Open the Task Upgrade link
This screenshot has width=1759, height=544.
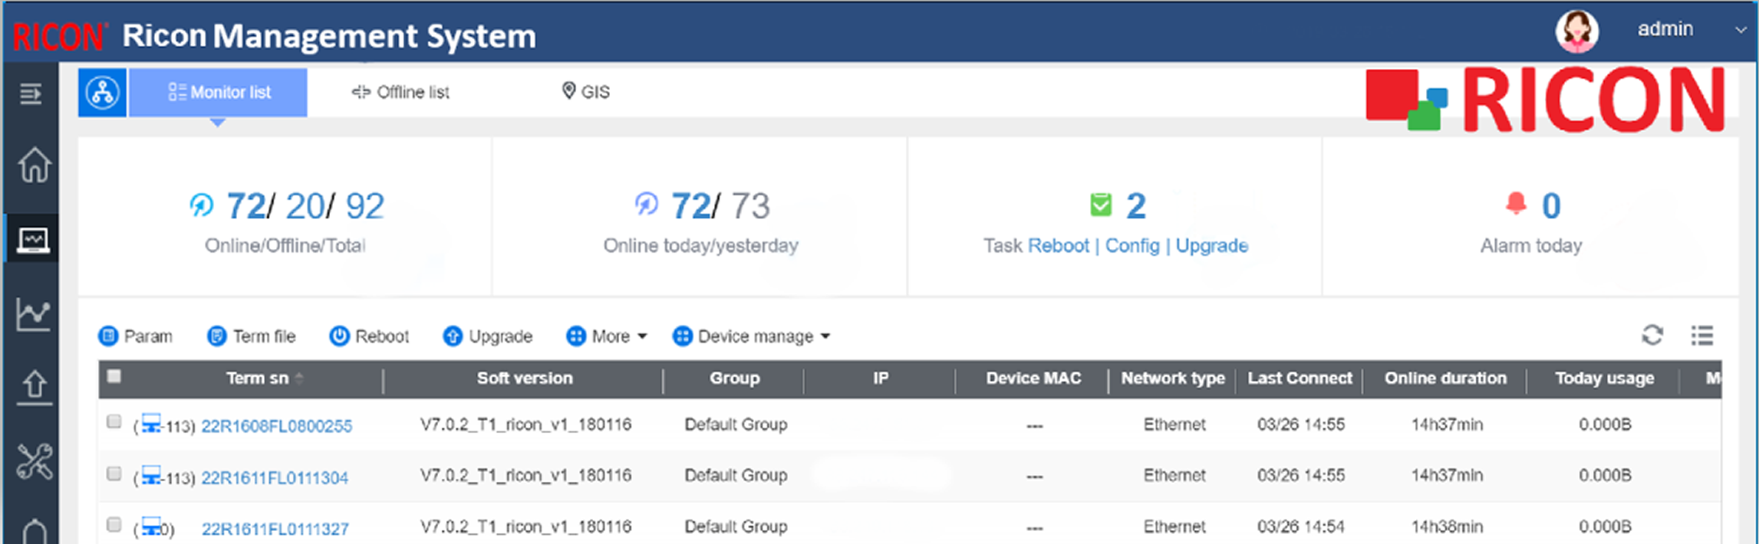1211,246
